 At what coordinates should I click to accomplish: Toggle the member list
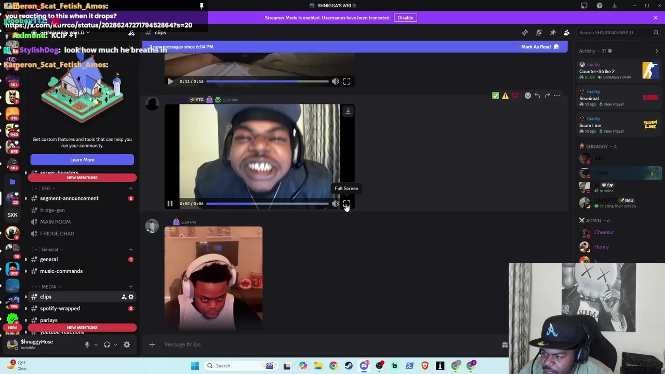(x=567, y=33)
